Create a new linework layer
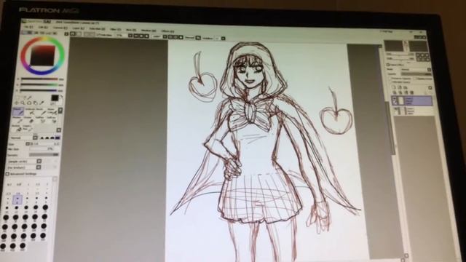This screenshot has width=466, height=262. click(x=400, y=87)
